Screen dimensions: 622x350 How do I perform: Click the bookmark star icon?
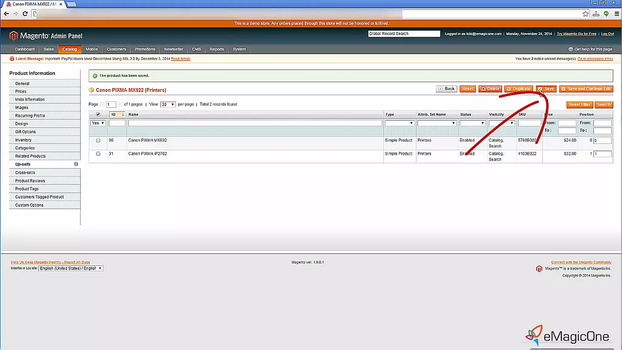[x=585, y=14]
